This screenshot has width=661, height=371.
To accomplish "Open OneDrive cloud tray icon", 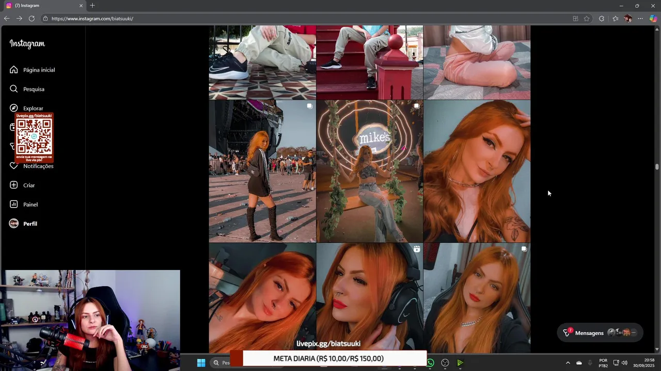I will 579,363.
